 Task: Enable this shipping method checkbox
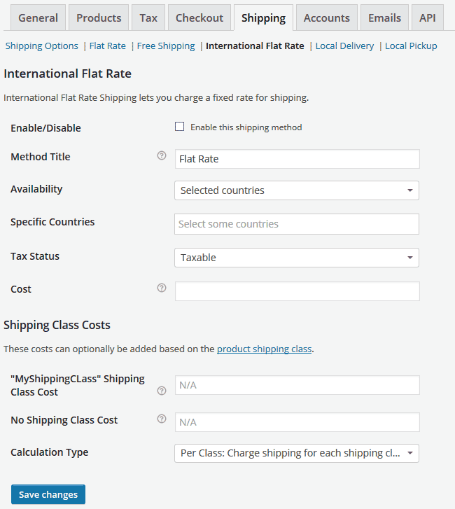[179, 127]
